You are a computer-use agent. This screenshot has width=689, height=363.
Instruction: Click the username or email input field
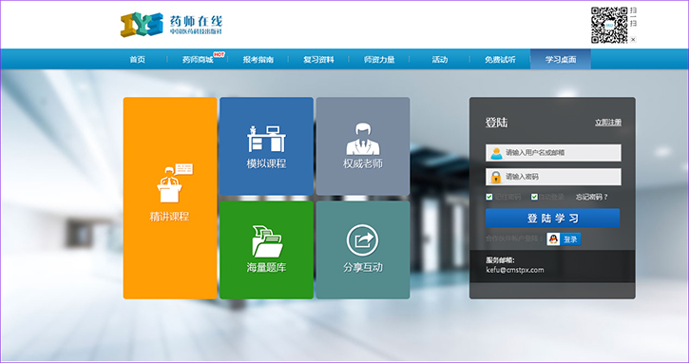click(x=554, y=152)
